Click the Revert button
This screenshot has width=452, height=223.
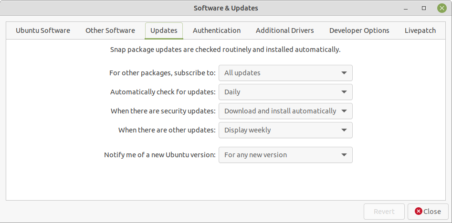click(384, 212)
